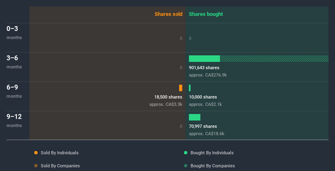Click the approx. CA$18.6k amount
Screen dimensions: 335x171
pyautogui.click(x=206, y=134)
